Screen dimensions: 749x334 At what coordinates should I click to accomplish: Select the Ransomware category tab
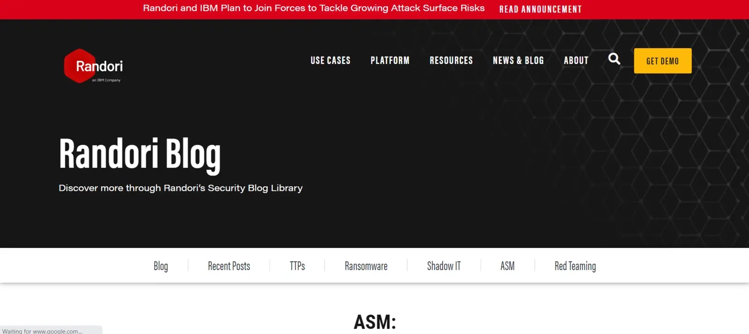tap(366, 266)
